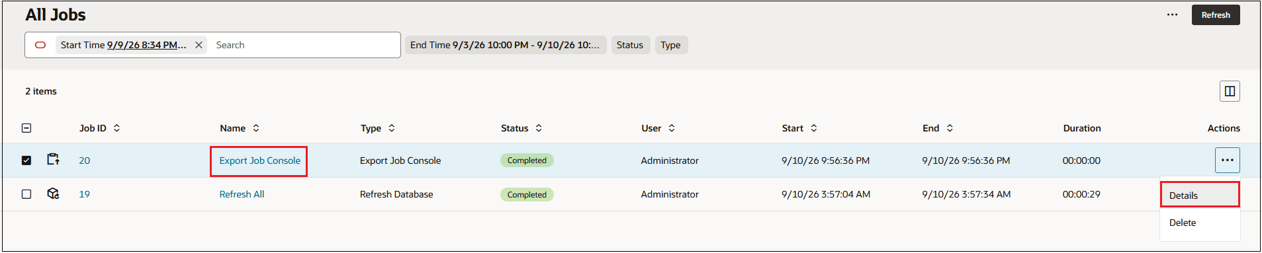
Task: Click the All Jobs heading
Action: 56,15
